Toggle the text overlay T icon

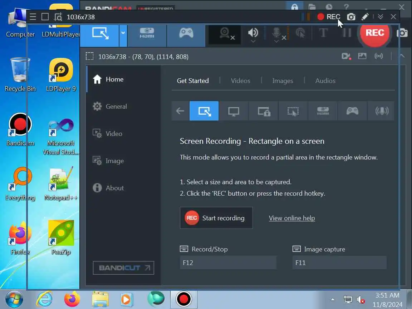pyautogui.click(x=323, y=33)
